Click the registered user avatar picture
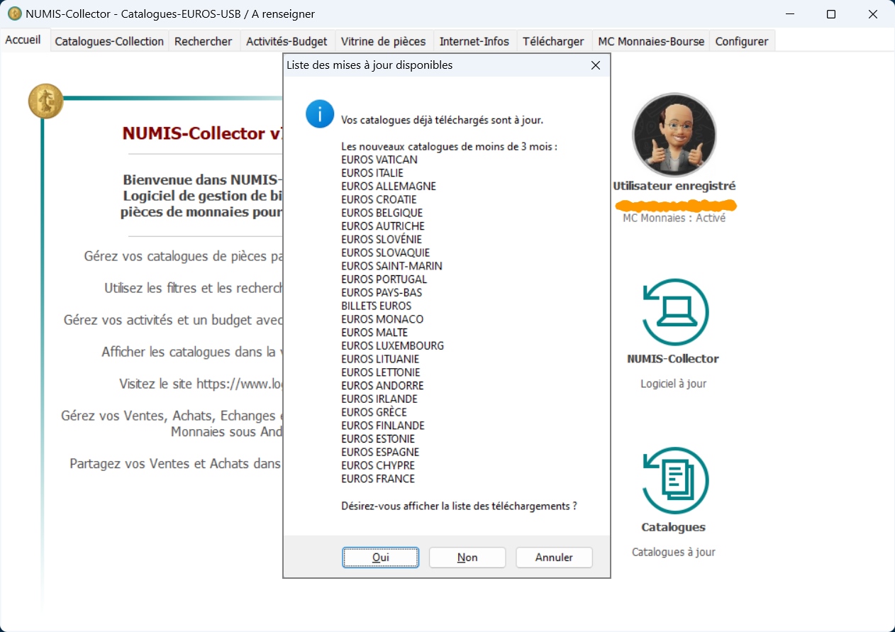The width and height of the screenshot is (895, 632). 674,135
